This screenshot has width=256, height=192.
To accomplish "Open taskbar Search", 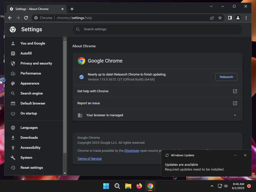I will (x=117, y=186).
